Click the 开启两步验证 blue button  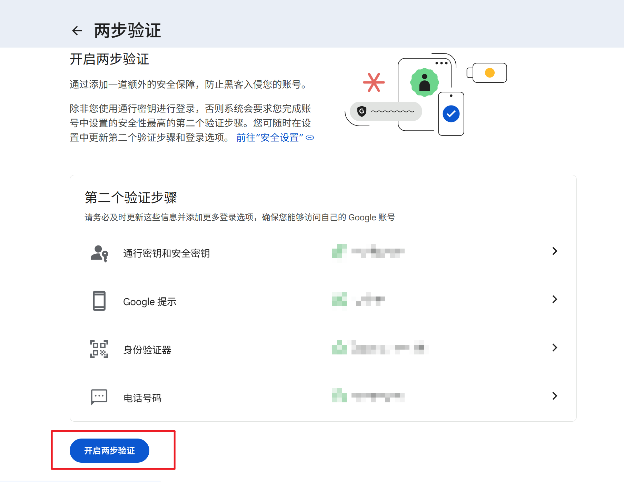tap(109, 451)
